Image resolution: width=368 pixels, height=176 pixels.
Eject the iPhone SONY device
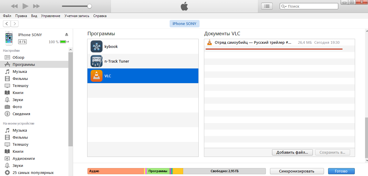click(x=67, y=34)
